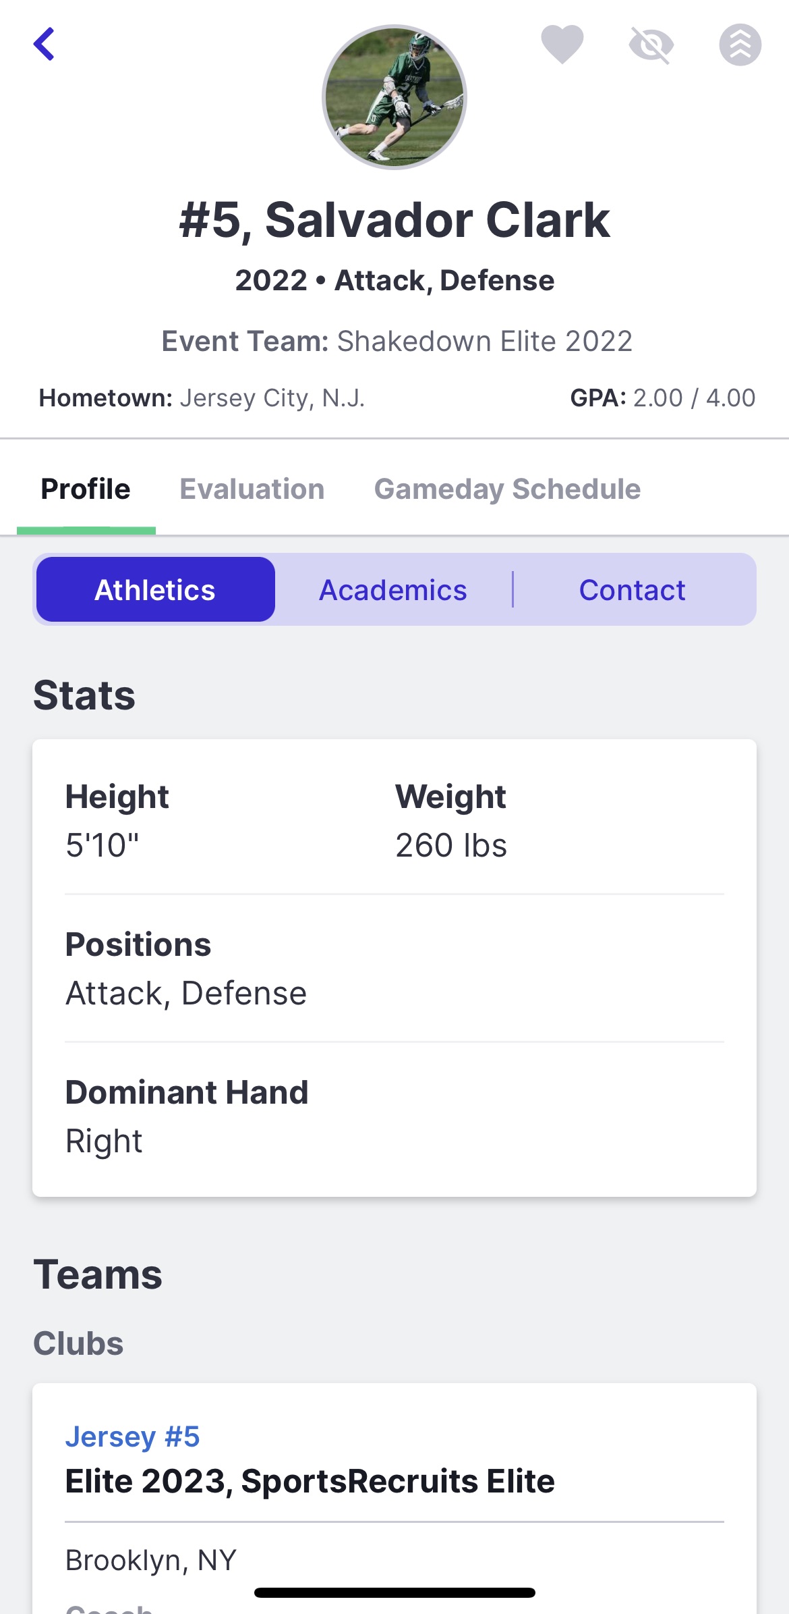This screenshot has width=789, height=1614.
Task: Show the Contact segment
Action: point(632,590)
